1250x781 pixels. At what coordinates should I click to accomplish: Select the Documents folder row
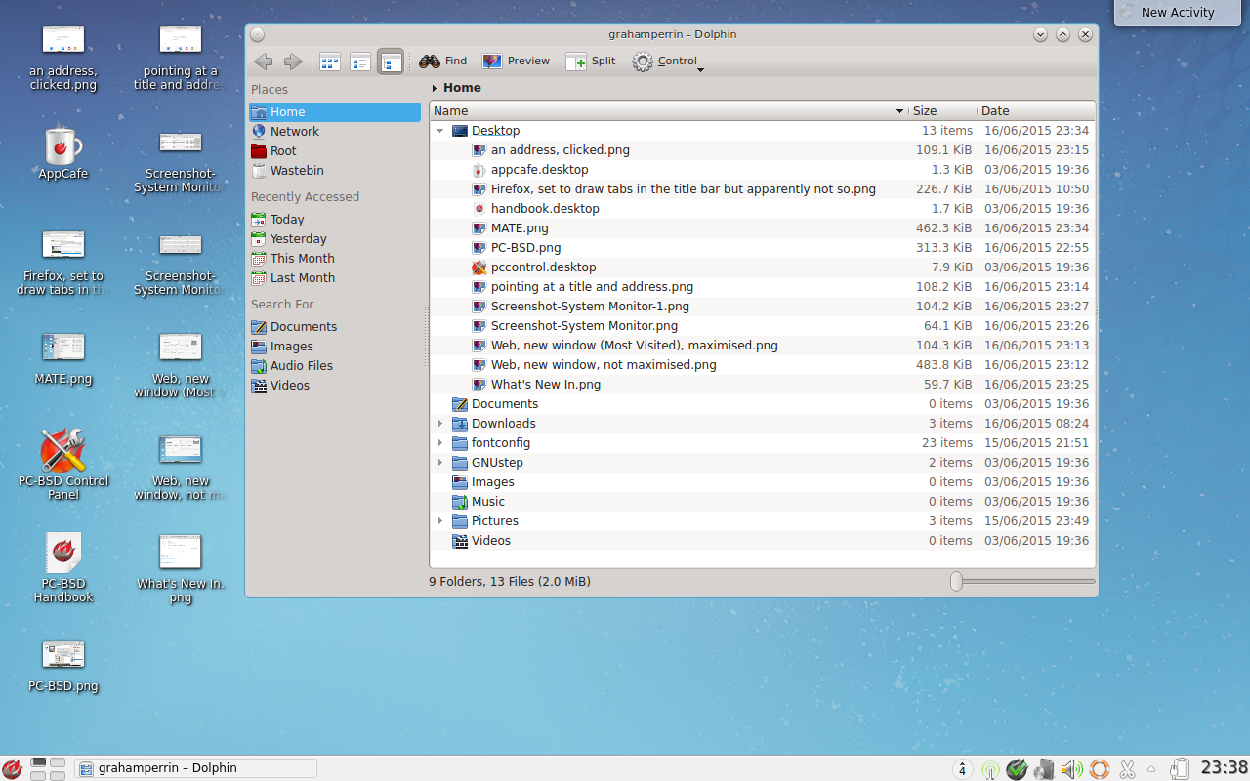762,404
